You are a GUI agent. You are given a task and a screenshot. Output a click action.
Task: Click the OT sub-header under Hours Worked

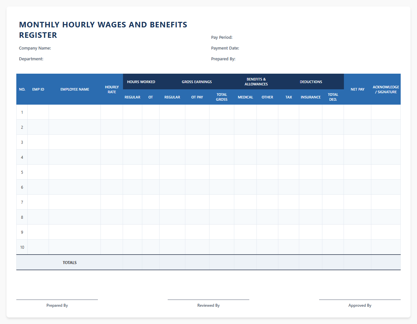pyautogui.click(x=151, y=97)
